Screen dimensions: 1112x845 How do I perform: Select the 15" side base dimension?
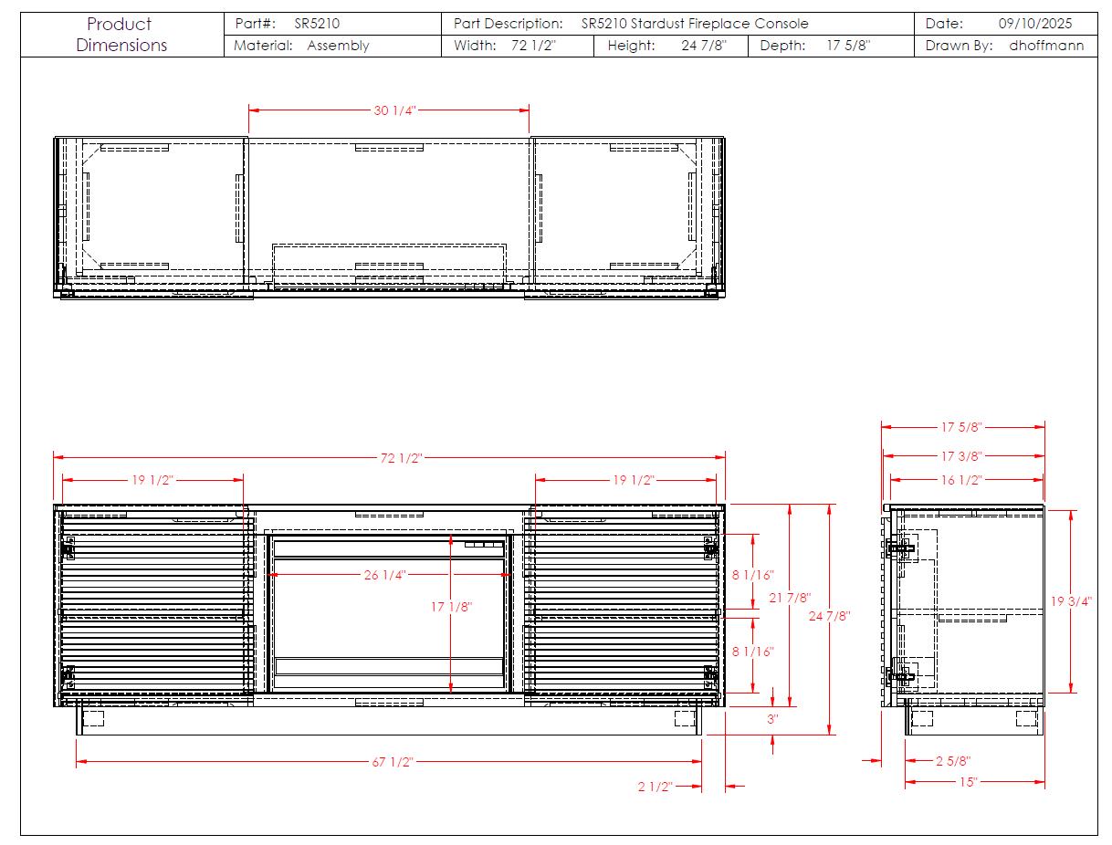[968, 782]
